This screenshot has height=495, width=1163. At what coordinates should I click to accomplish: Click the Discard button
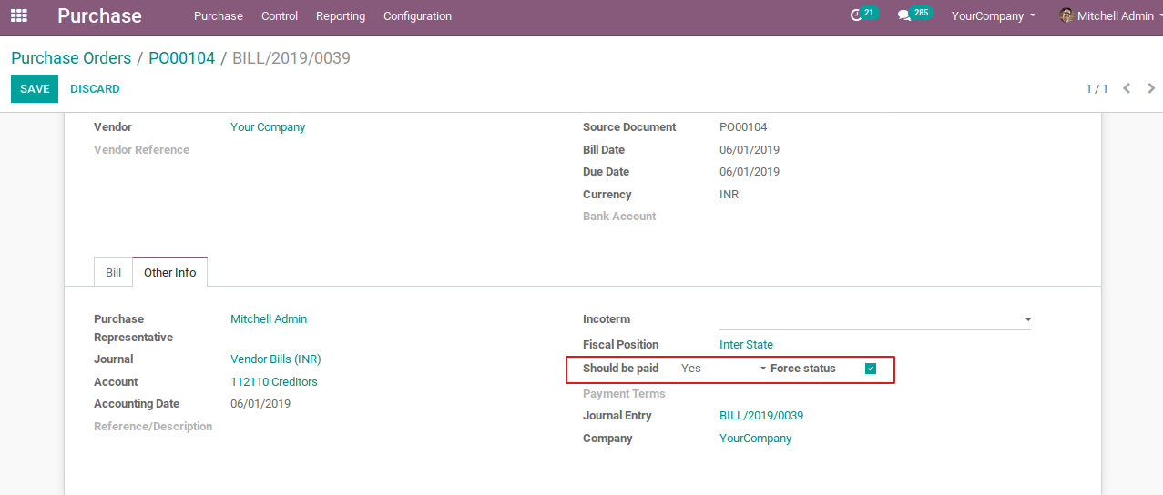point(95,88)
